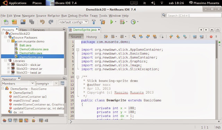This screenshot has width=222, height=130.
Task: Click the Profile Project clock icon
Action: [133, 22]
